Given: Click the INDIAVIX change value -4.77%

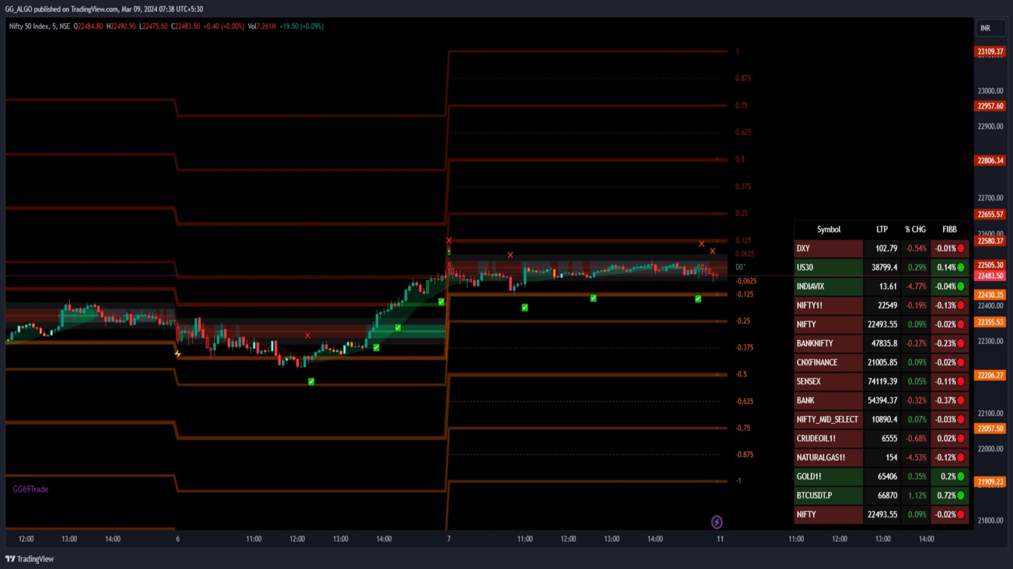Looking at the screenshot, I should pos(916,286).
